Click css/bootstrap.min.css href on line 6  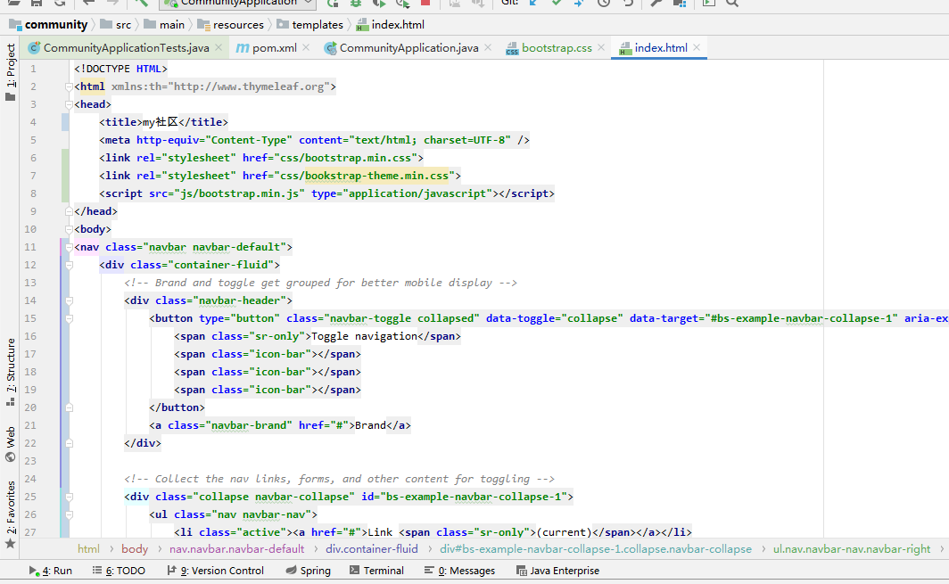coord(345,158)
